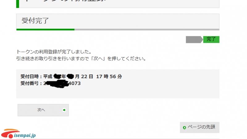Click the gray previous step indicator

pos(194,40)
